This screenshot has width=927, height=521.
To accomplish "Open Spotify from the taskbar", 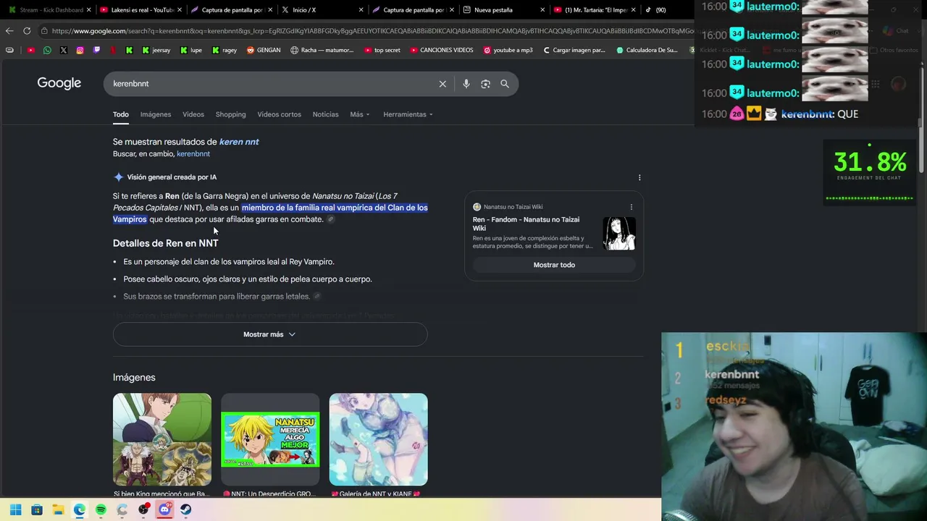I will (x=101, y=509).
